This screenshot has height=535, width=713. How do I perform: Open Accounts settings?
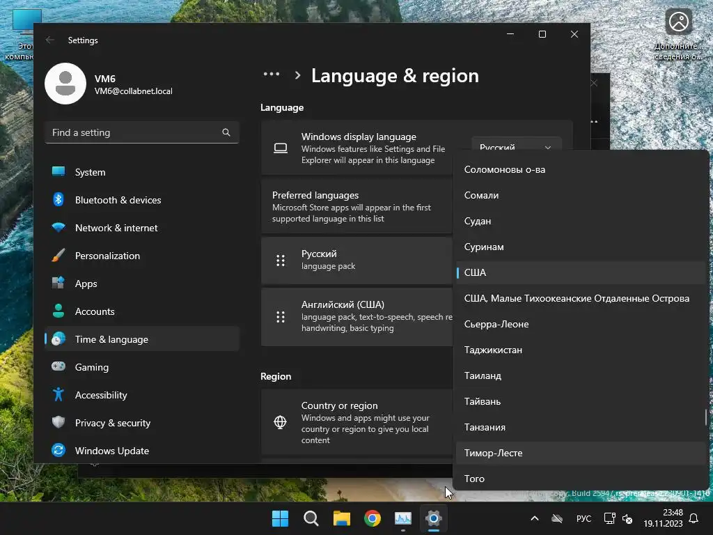142,311
